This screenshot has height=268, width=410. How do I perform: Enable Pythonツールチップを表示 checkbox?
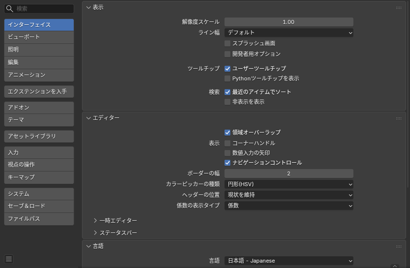[227, 78]
